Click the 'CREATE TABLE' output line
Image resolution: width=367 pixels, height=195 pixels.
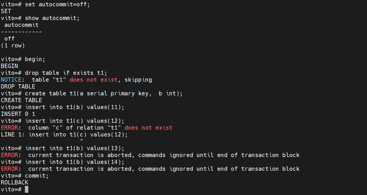(x=21, y=100)
